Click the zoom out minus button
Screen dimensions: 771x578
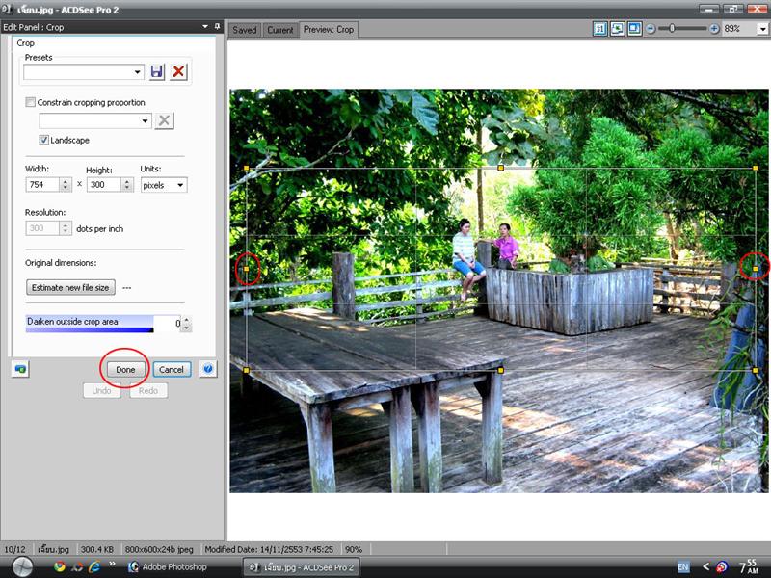tap(651, 29)
